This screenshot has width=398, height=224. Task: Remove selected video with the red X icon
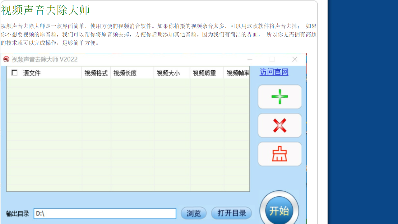pyautogui.click(x=279, y=125)
